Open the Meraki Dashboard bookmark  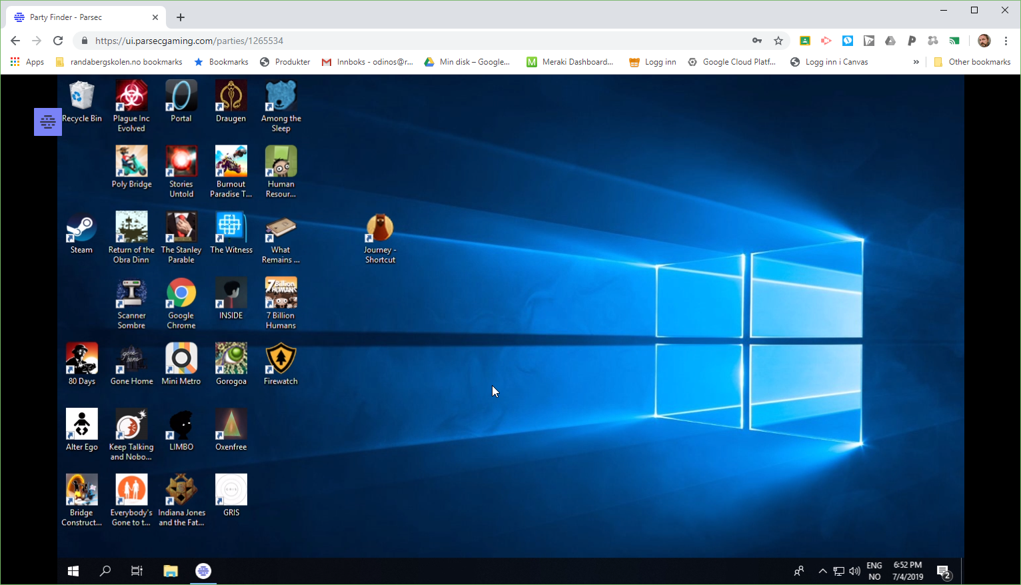click(x=570, y=62)
